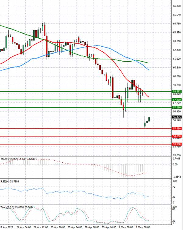Click the 63.980 price axis value
The image size is (183, 230).
[x=177, y=32]
